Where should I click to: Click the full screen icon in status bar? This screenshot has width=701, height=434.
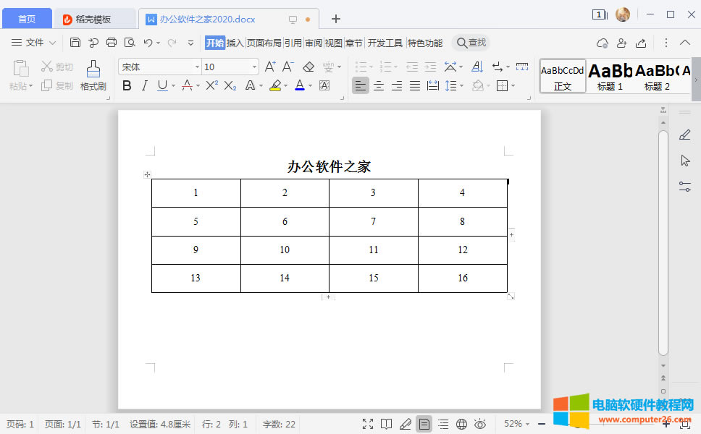pos(368,424)
